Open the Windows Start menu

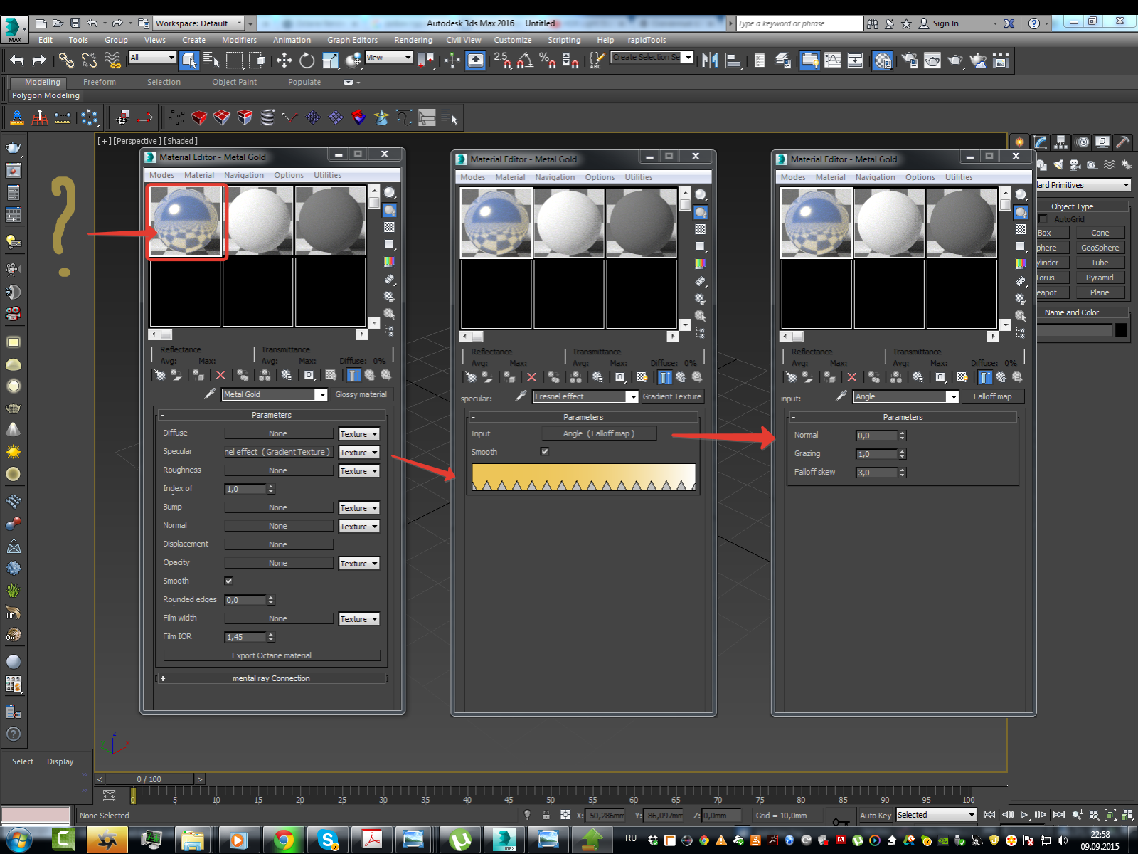(x=18, y=840)
